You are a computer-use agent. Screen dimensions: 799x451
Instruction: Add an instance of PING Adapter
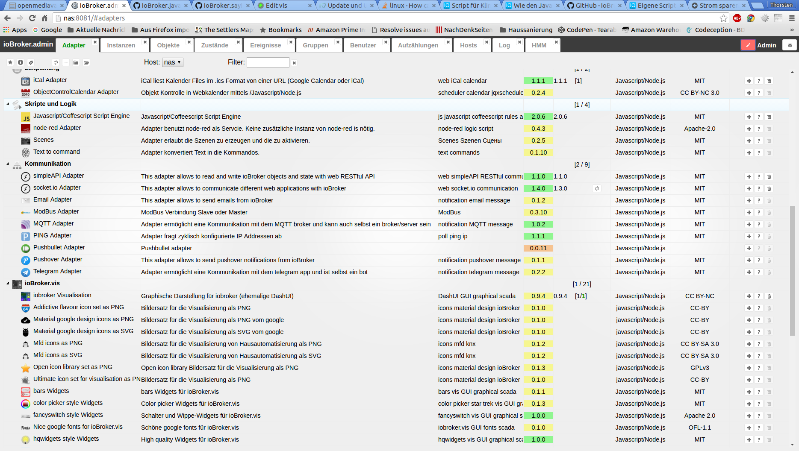[749, 236]
